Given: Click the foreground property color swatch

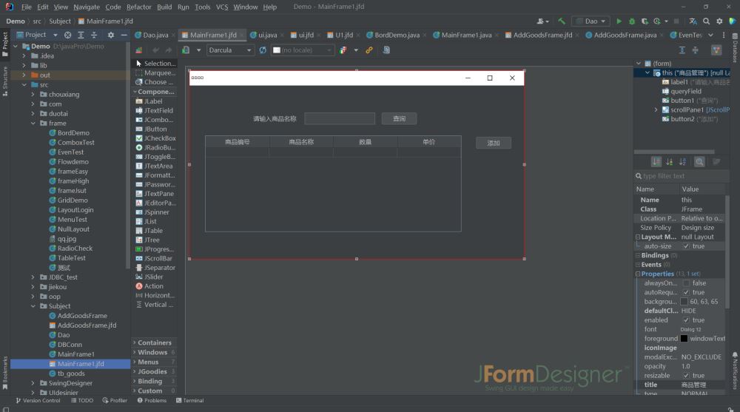Looking at the screenshot, I should point(684,339).
